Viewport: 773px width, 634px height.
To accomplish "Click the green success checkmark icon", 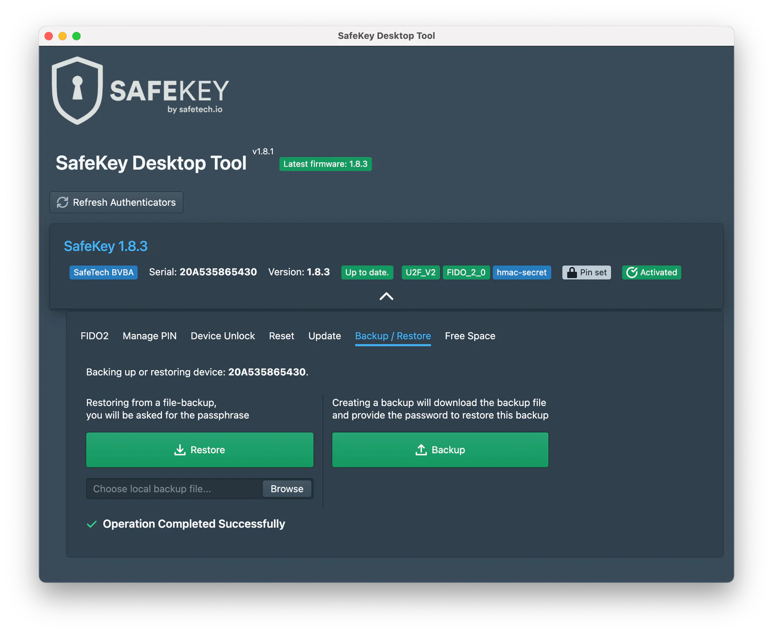I will tap(91, 524).
